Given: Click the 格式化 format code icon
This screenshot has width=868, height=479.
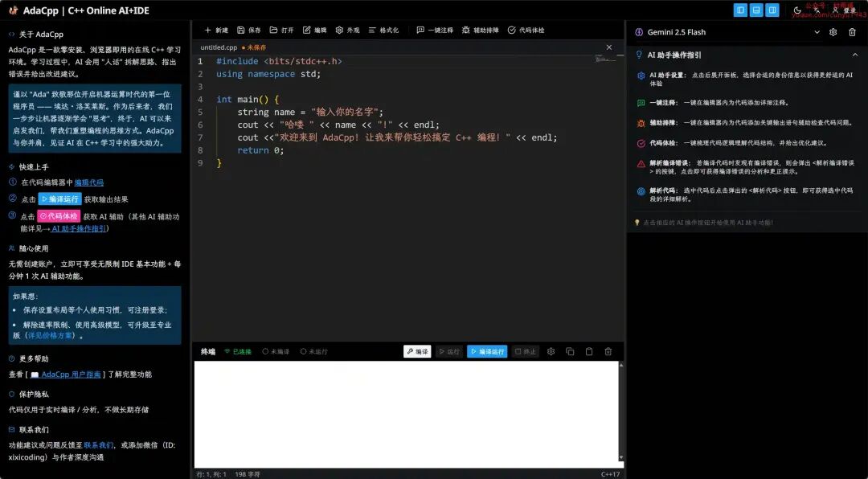Looking at the screenshot, I should [372, 31].
